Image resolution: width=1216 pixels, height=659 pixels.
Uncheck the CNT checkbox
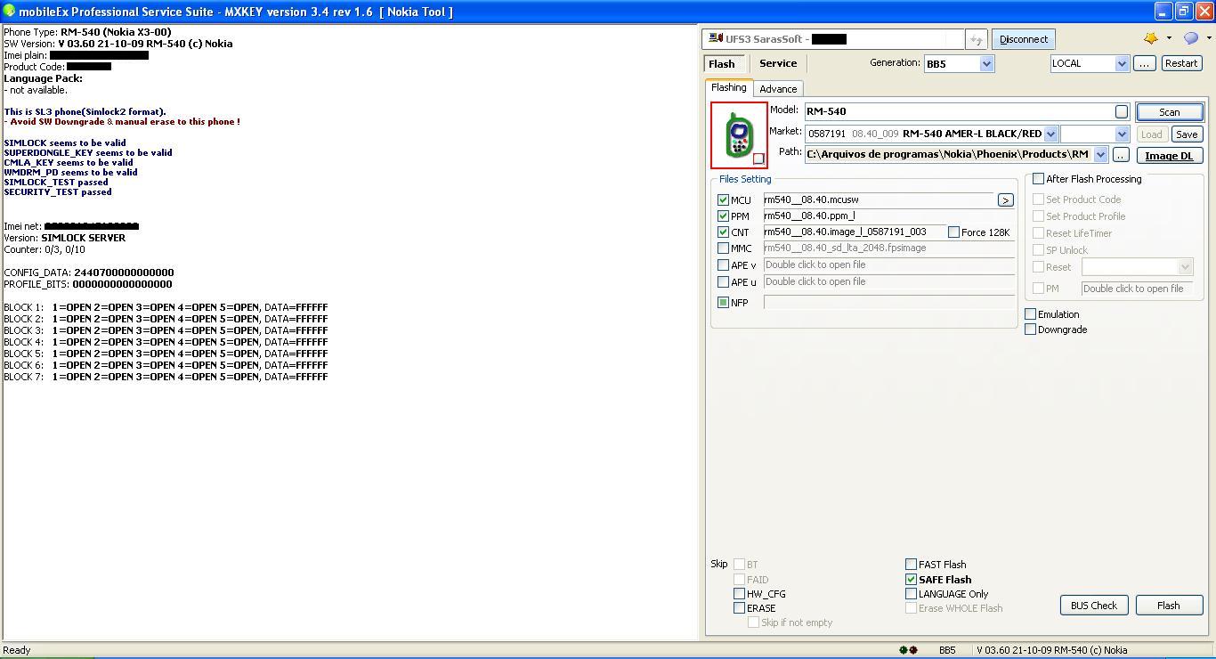[723, 232]
